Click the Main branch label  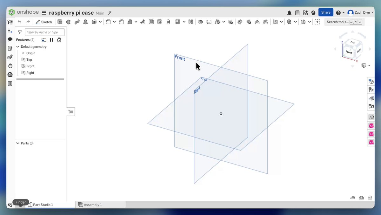[100, 13]
